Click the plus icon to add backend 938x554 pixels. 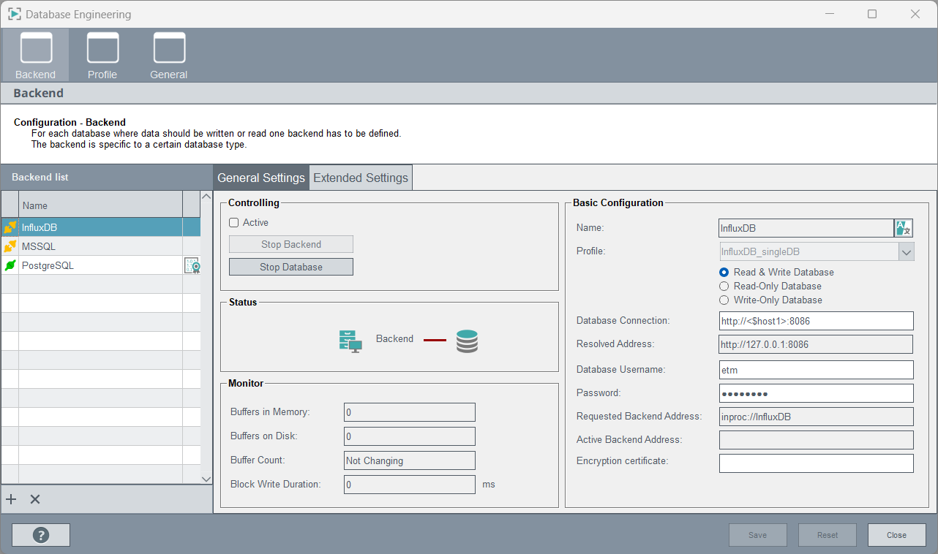click(11, 499)
